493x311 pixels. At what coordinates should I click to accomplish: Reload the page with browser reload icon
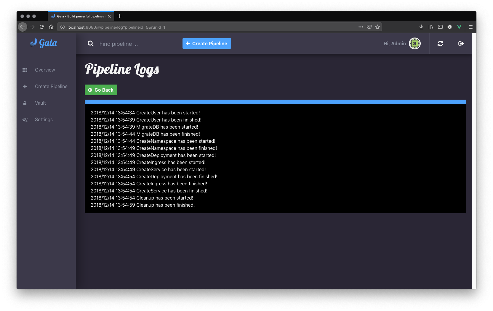pyautogui.click(x=42, y=27)
